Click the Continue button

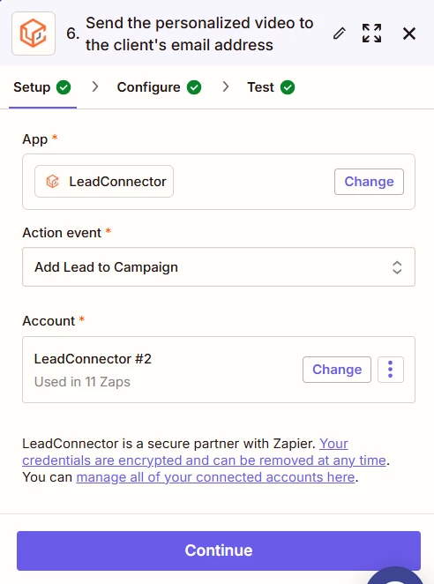pyautogui.click(x=219, y=550)
